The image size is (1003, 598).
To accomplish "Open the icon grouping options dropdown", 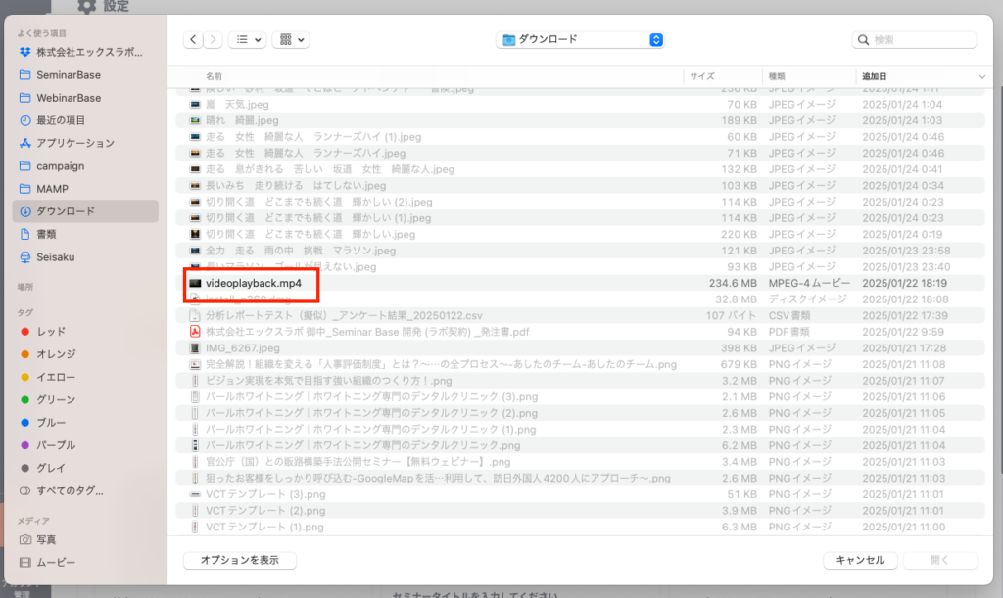I will (290, 40).
